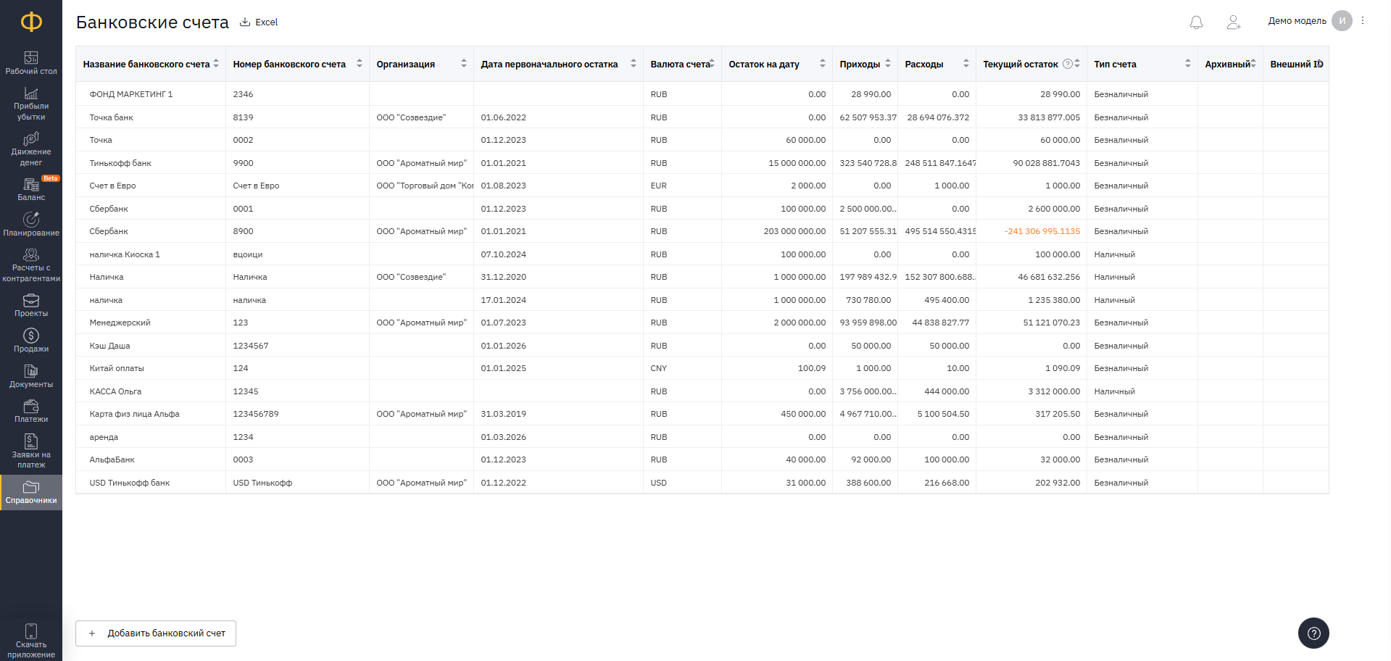Click the add user icon
The width and height of the screenshot is (1391, 661).
(x=1234, y=22)
